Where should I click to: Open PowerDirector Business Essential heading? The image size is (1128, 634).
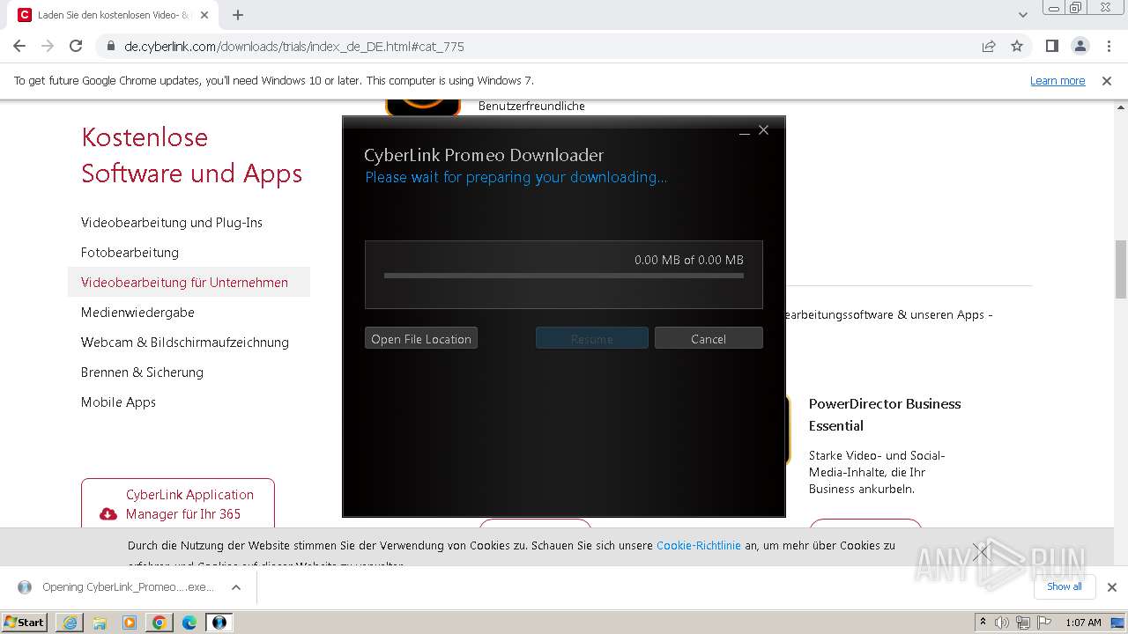(x=885, y=415)
